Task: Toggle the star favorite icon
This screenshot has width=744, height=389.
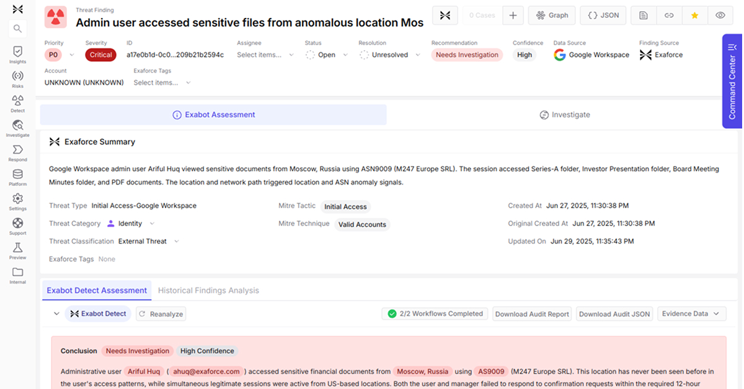Action: pos(694,15)
